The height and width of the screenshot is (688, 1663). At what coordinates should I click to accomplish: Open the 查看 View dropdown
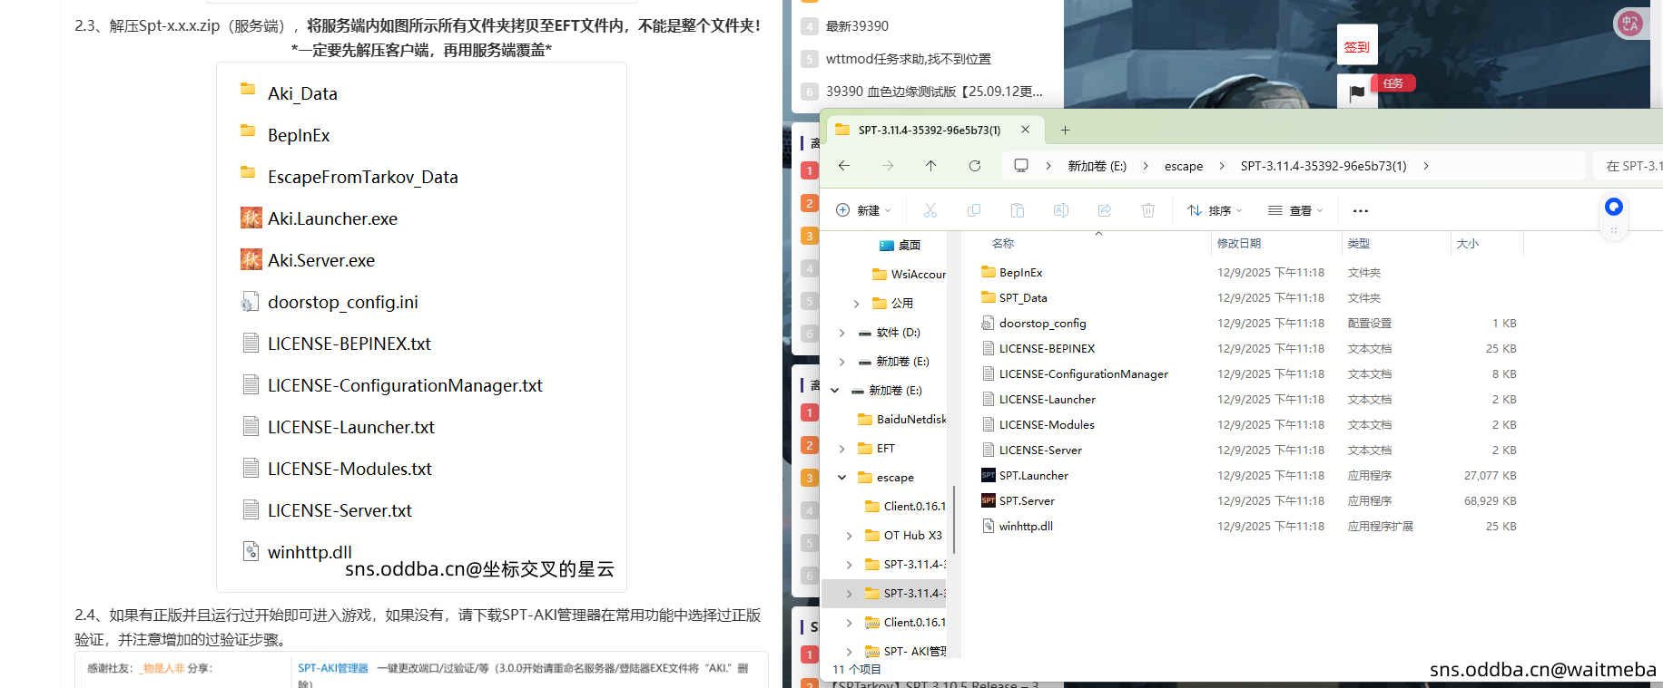(1295, 210)
